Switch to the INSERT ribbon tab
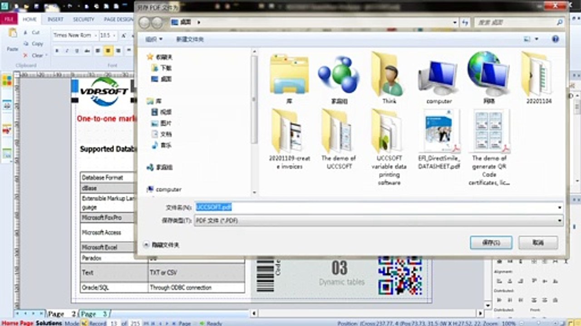The image size is (581, 326). pos(55,19)
